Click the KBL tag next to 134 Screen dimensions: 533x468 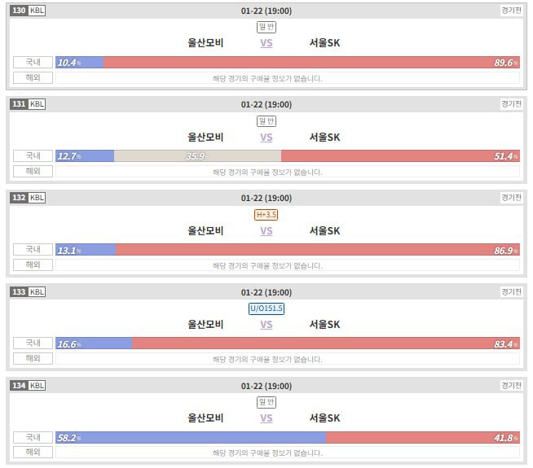[x=37, y=386]
